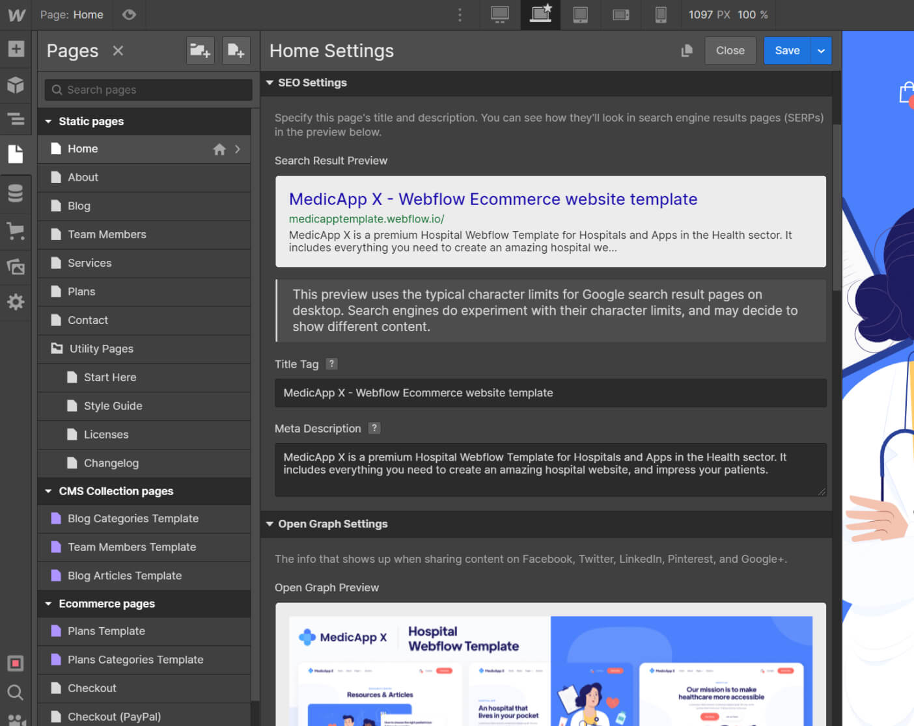Open the Navigator panel
This screenshot has width=914, height=726.
pyautogui.click(x=16, y=119)
